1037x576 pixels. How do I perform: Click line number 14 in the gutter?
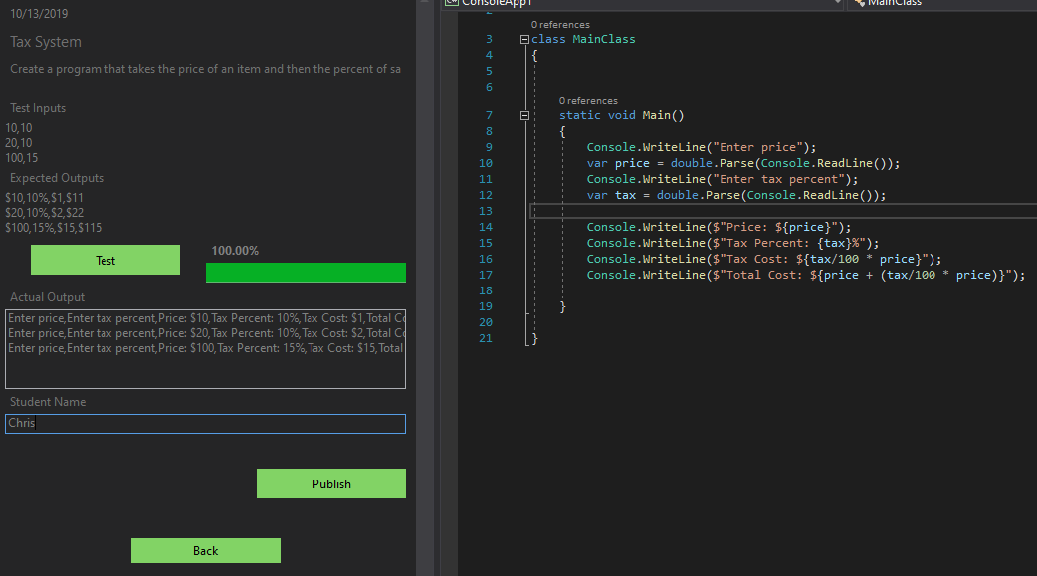coord(486,227)
